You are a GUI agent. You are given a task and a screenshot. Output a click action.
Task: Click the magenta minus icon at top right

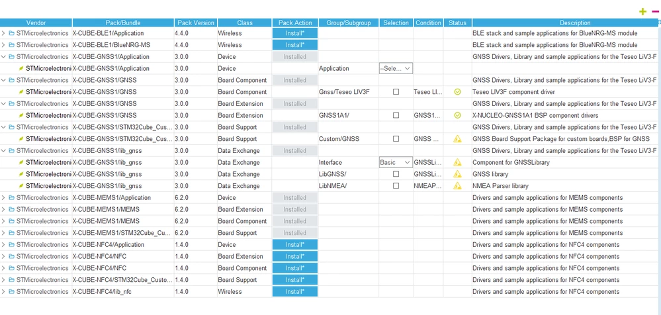click(655, 11)
